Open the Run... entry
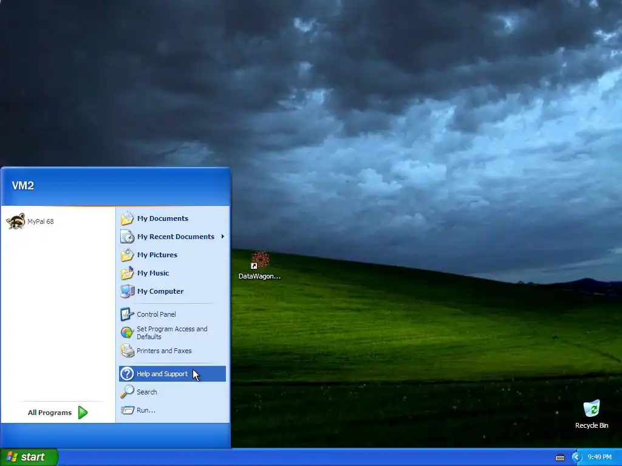622x466 pixels. [x=172, y=410]
